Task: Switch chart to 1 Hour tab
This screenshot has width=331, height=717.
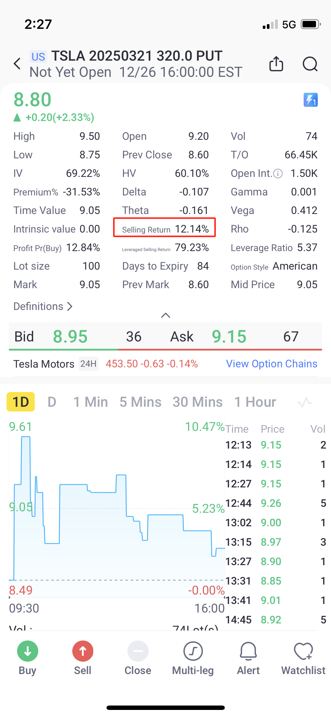Action: click(255, 402)
